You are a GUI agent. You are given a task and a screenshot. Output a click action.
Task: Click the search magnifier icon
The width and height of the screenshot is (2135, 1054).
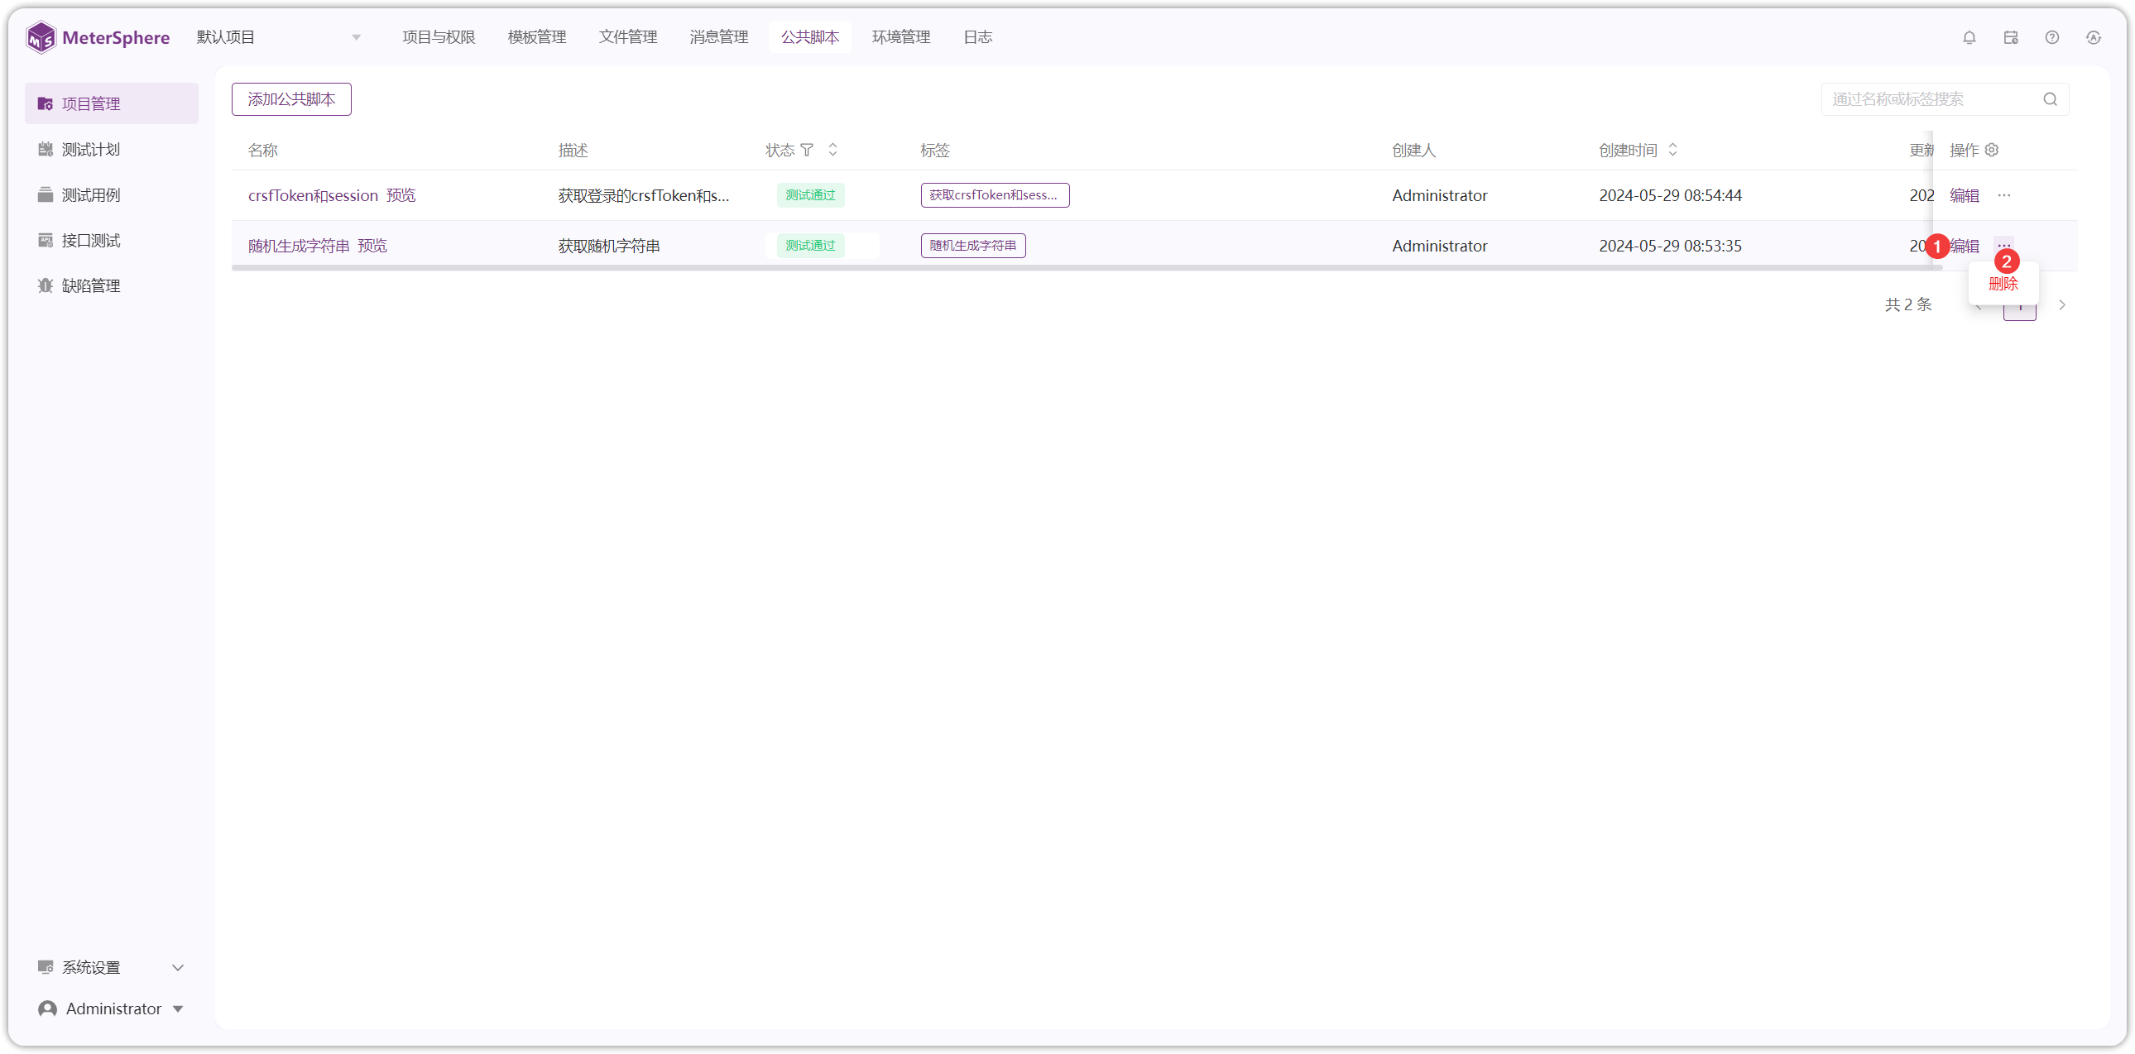point(2050,99)
